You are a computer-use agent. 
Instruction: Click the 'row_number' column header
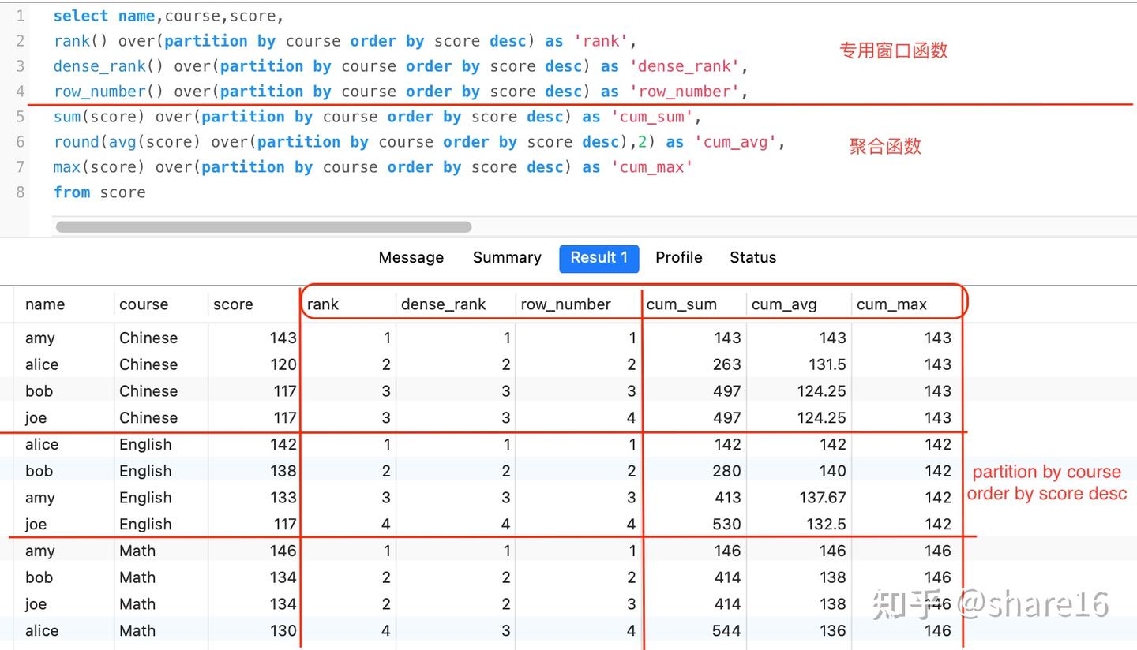[x=565, y=304]
